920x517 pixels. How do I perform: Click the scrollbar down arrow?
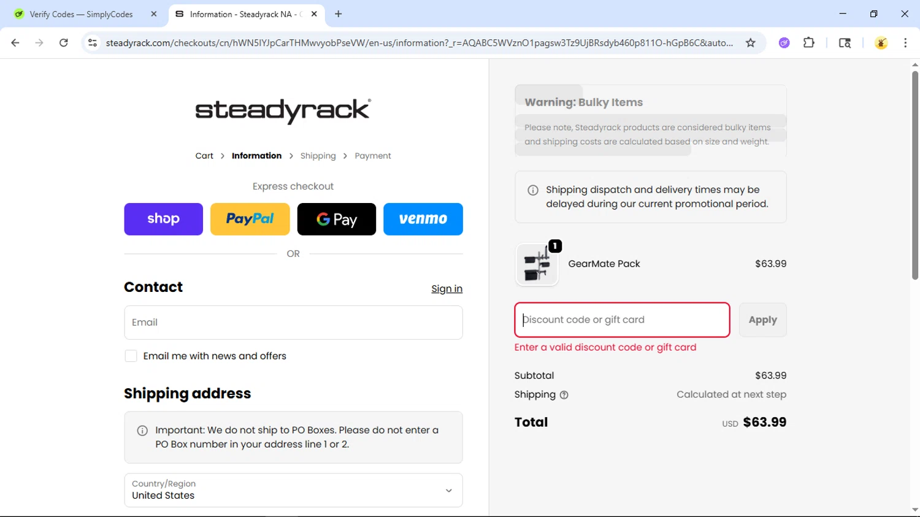[x=914, y=510]
